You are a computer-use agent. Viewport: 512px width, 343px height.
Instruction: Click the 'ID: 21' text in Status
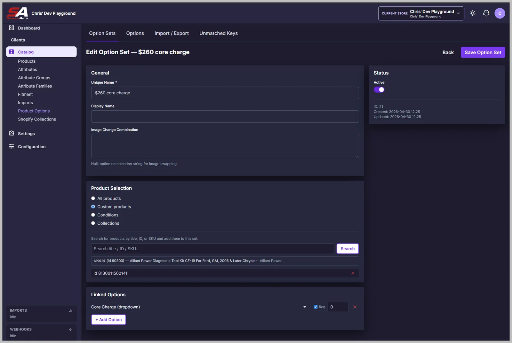tap(378, 107)
